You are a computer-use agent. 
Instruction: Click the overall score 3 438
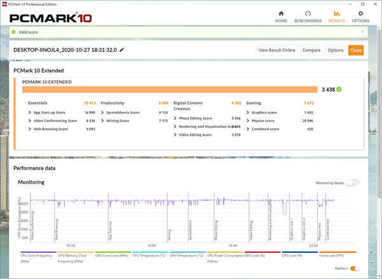pyautogui.click(x=328, y=89)
